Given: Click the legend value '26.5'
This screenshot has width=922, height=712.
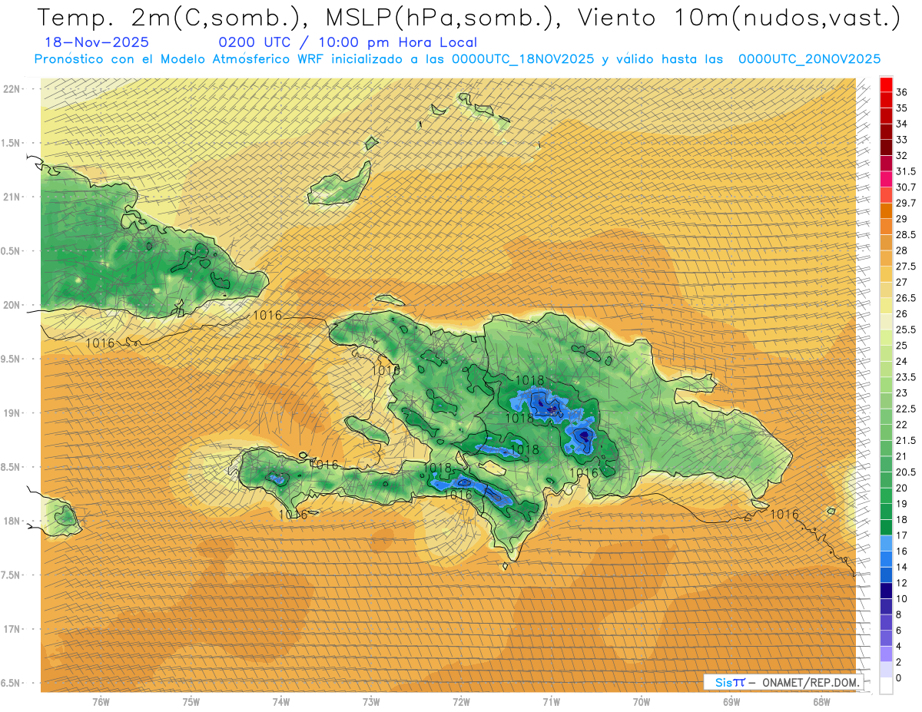Looking at the screenshot, I should 905,298.
